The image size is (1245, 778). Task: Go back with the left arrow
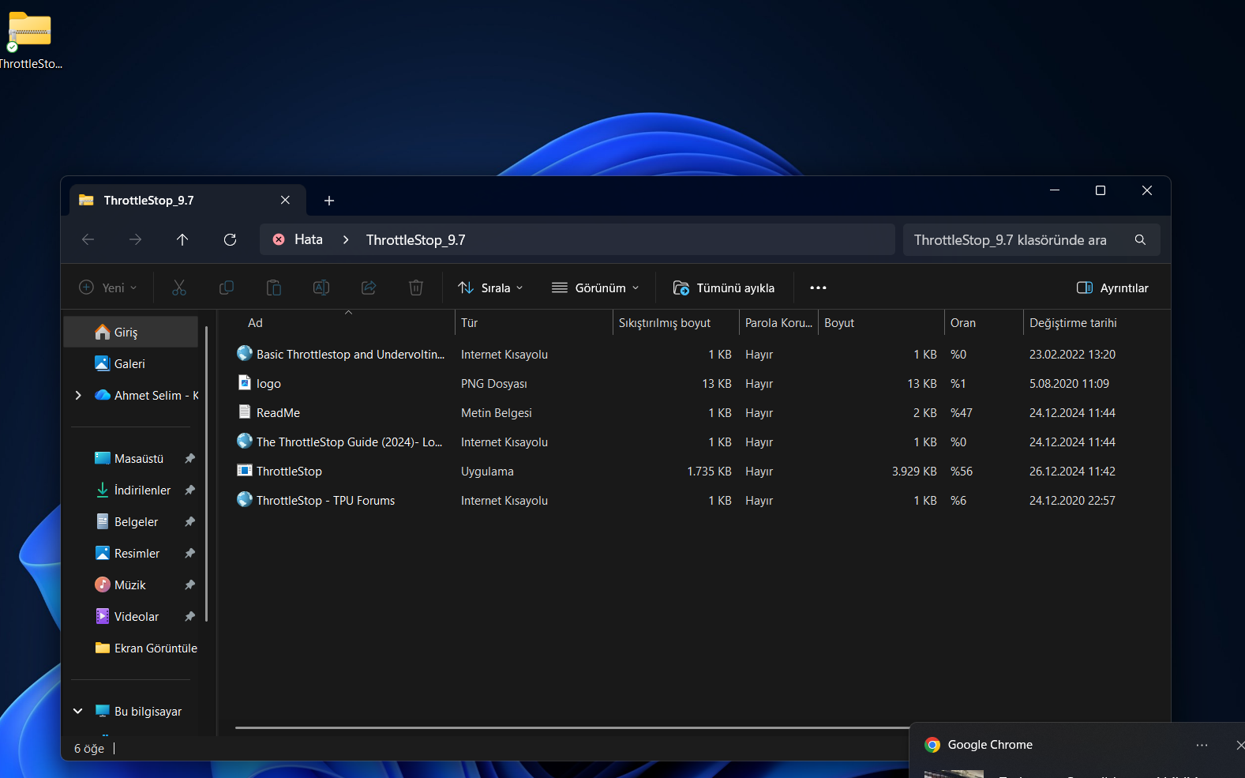coord(88,239)
